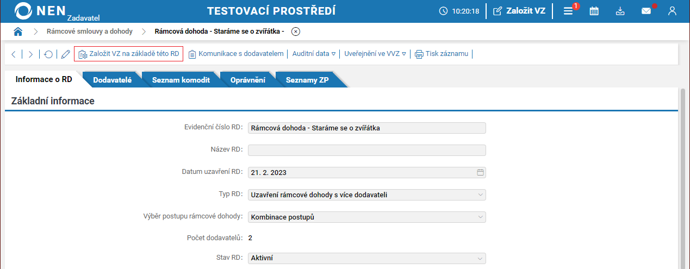Switch to Oprávnění tab
Viewport: 690px width, 269px height.
pyautogui.click(x=247, y=80)
